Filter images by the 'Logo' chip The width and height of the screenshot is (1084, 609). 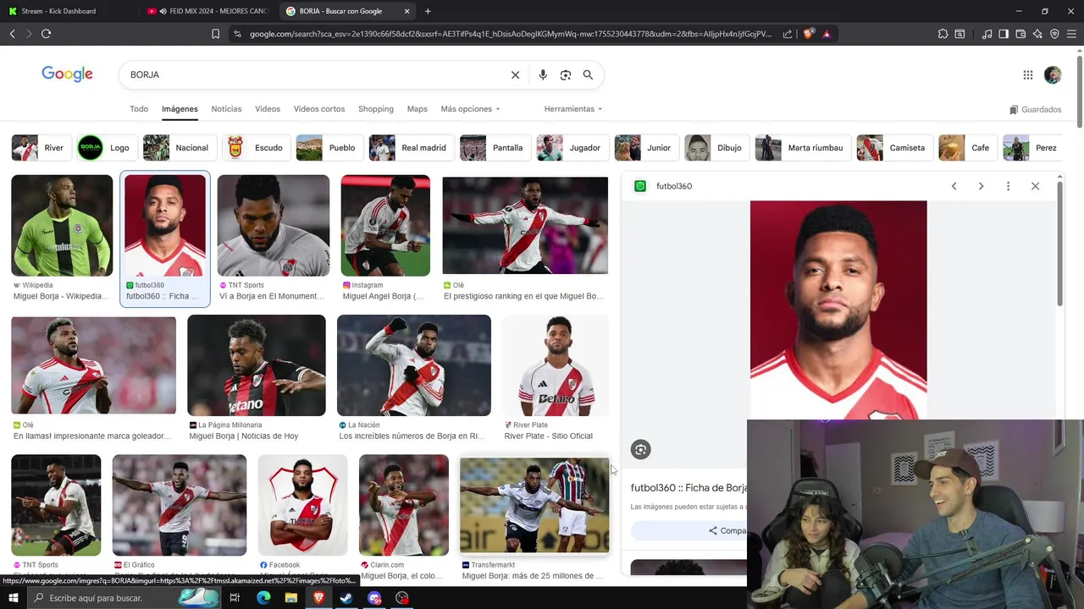(106, 148)
